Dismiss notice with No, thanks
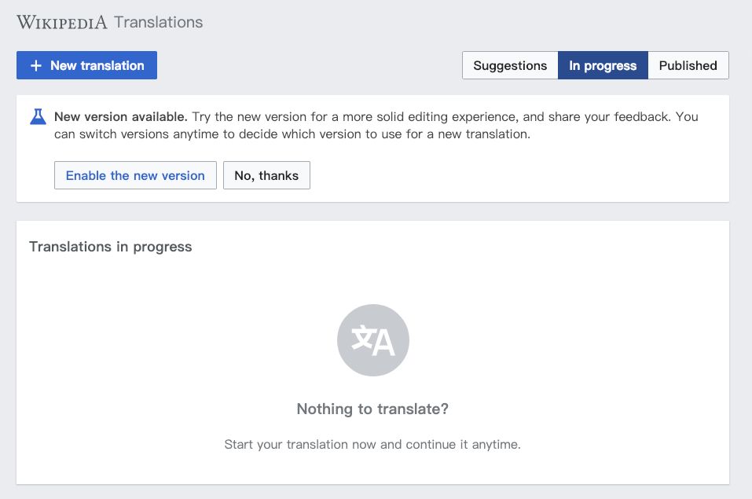 266,176
